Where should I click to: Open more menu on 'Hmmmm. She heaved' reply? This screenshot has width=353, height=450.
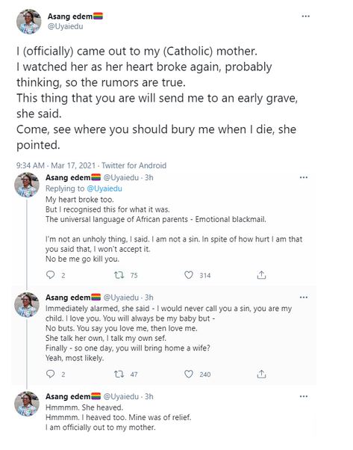point(304,396)
